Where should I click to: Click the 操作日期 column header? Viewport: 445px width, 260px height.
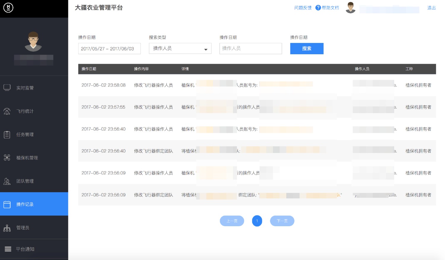[89, 69]
